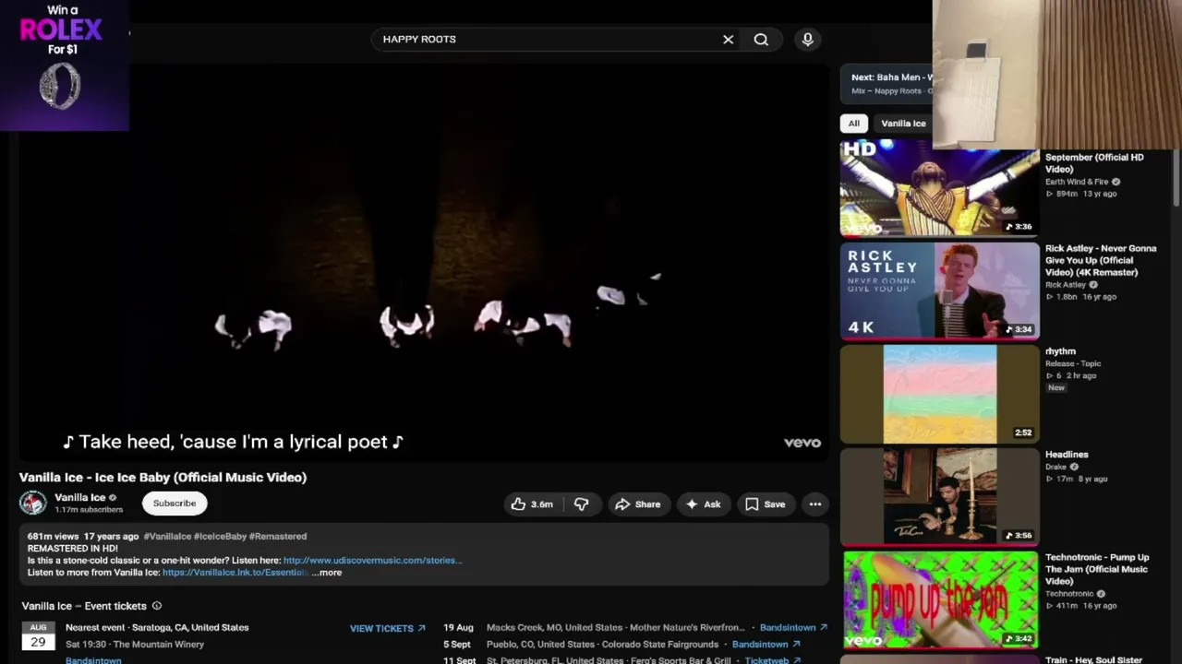Subscribe to the Vanilla Ice channel
This screenshot has height=664, width=1182.
[x=175, y=504]
